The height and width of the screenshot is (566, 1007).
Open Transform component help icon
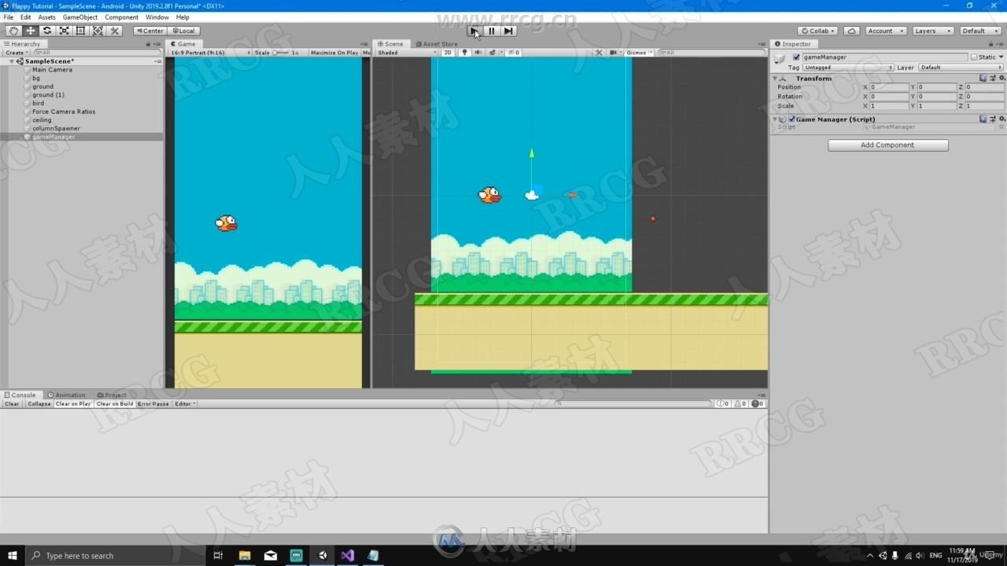pyautogui.click(x=983, y=78)
